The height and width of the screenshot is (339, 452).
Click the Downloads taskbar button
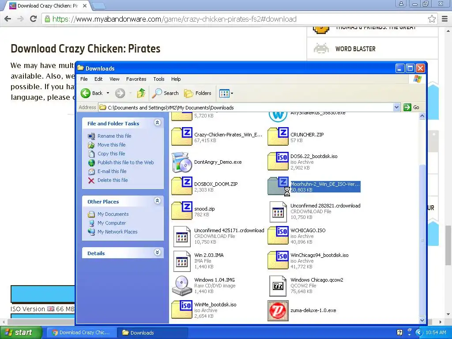click(x=153, y=333)
